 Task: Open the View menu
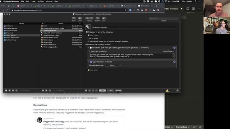pos(33,1)
